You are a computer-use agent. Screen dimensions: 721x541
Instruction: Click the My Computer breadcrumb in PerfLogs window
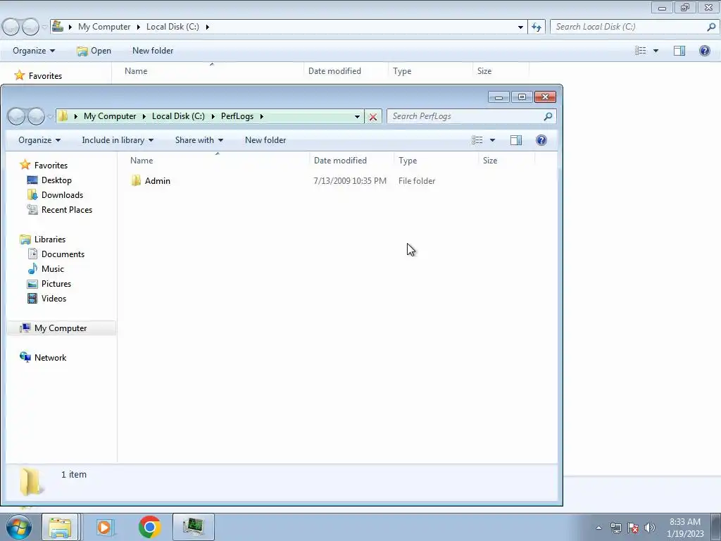(110, 116)
